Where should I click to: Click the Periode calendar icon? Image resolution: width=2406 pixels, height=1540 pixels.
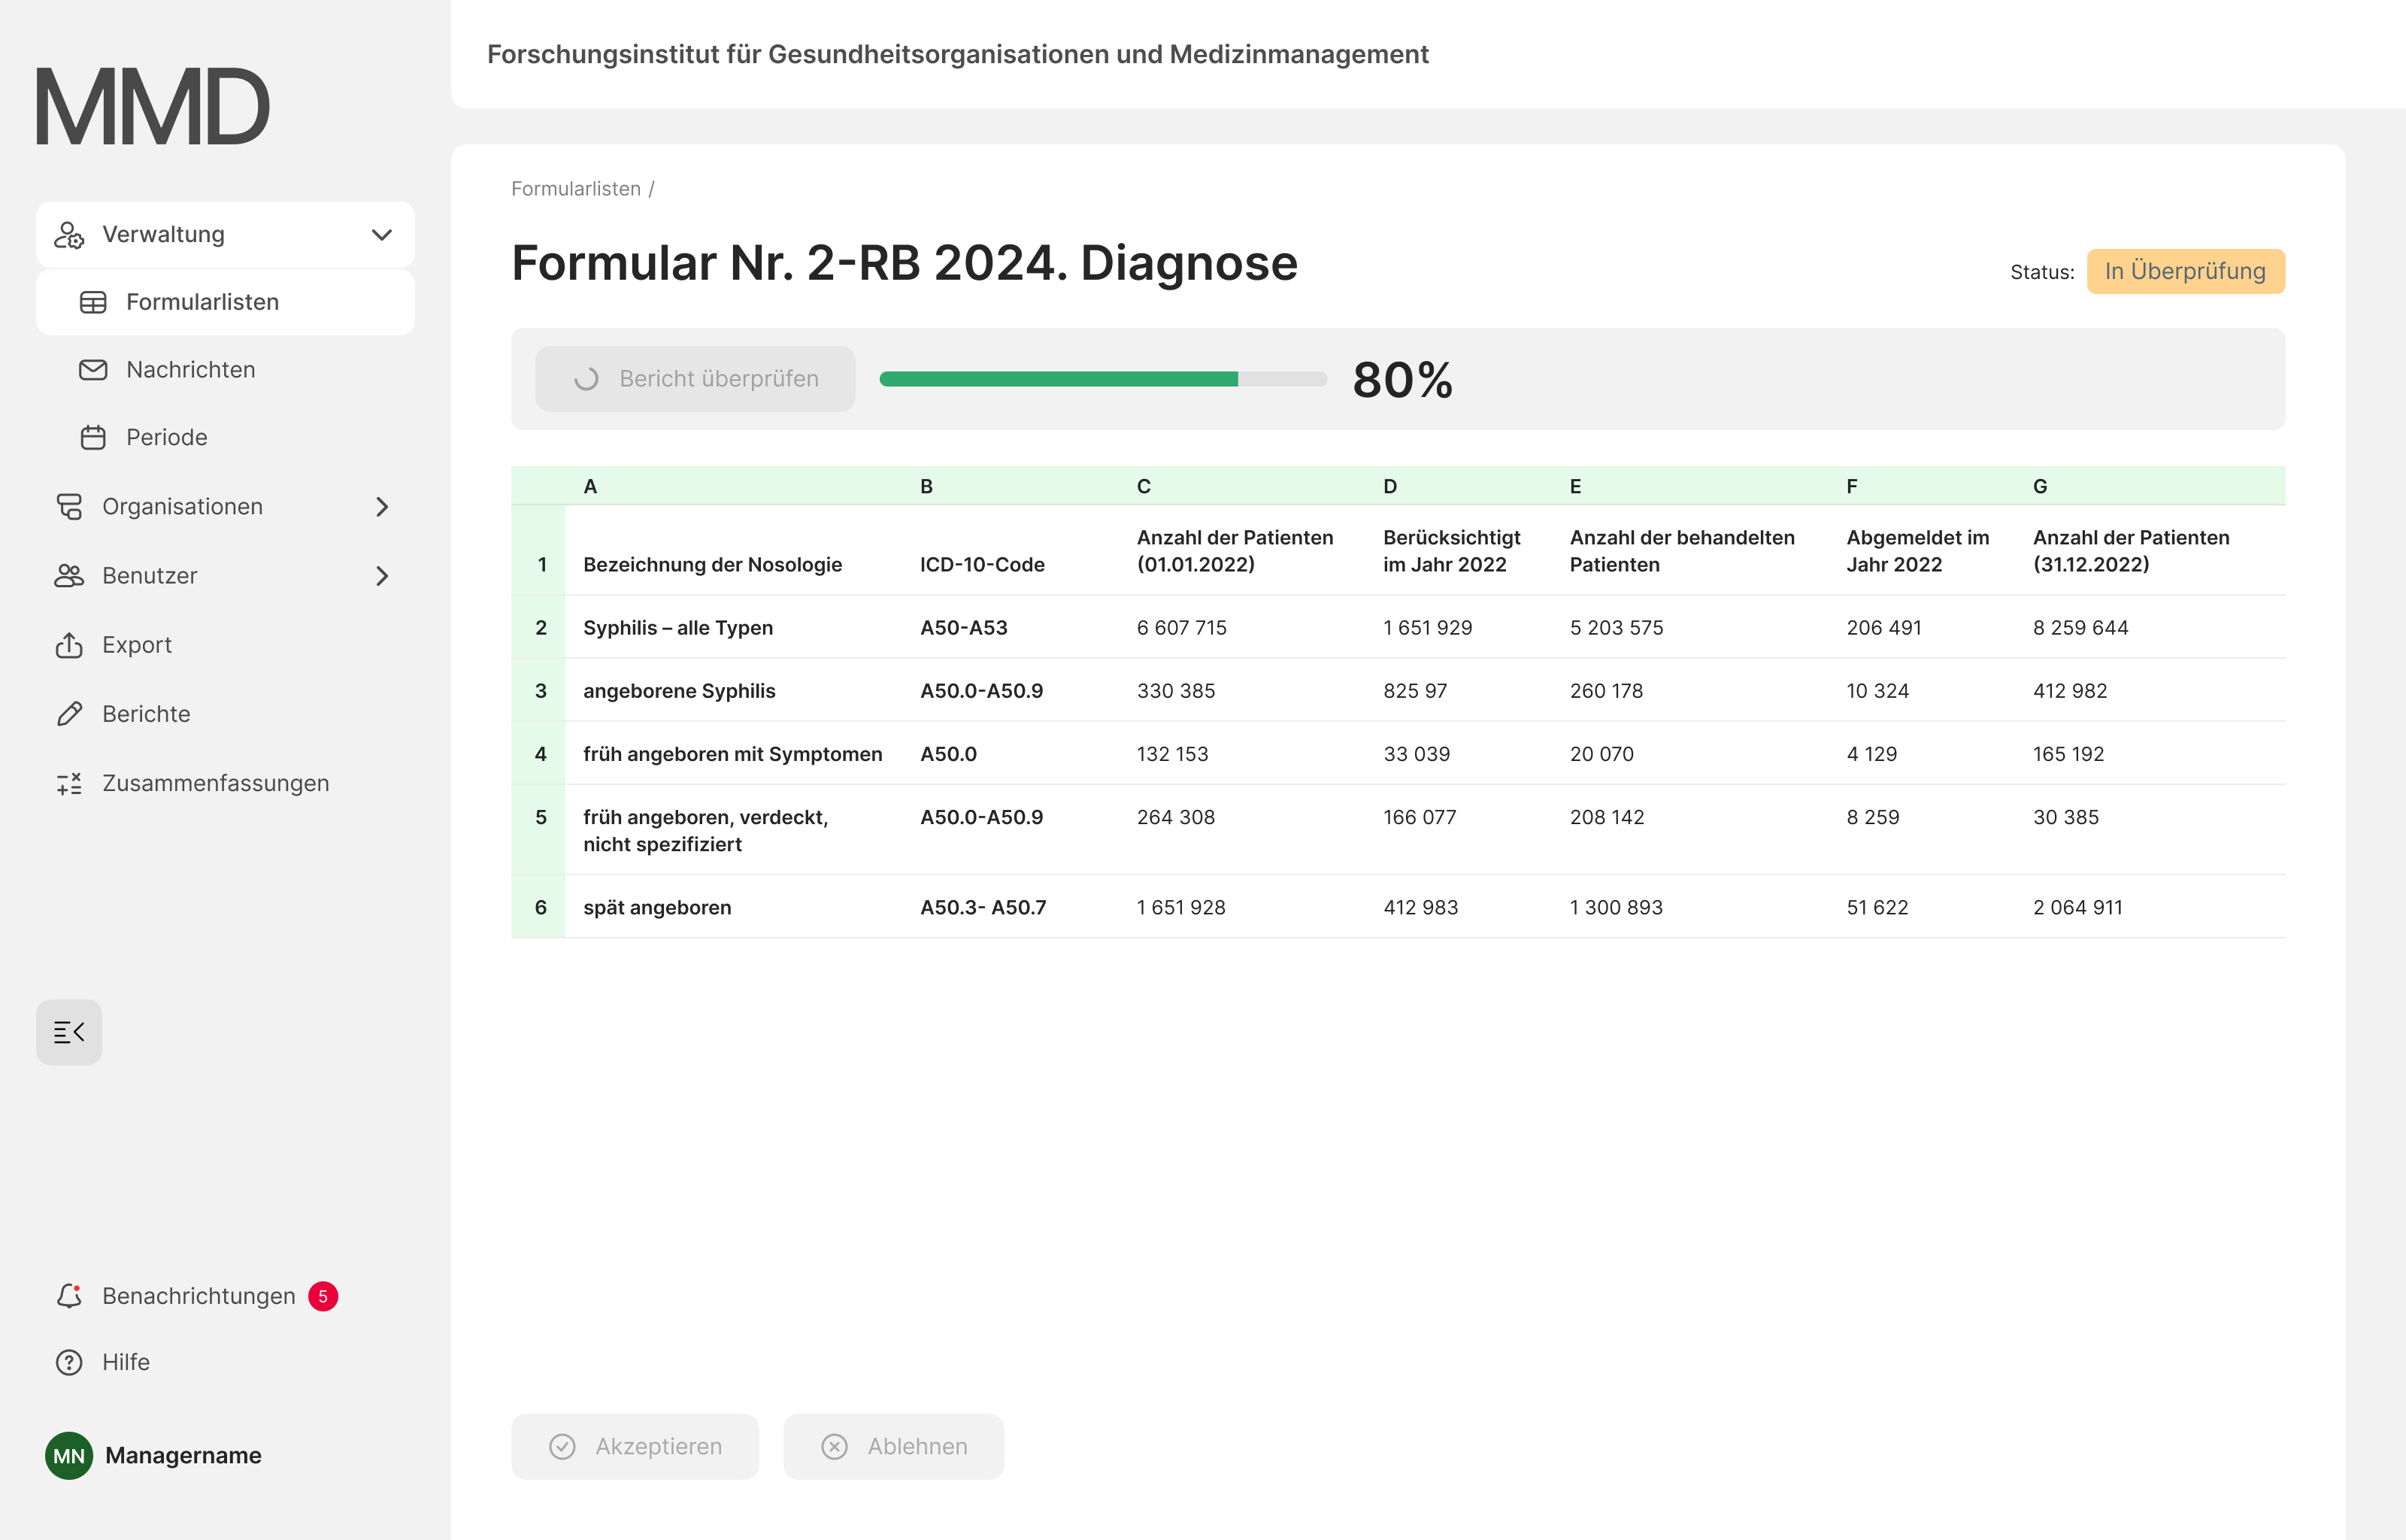pos(93,437)
